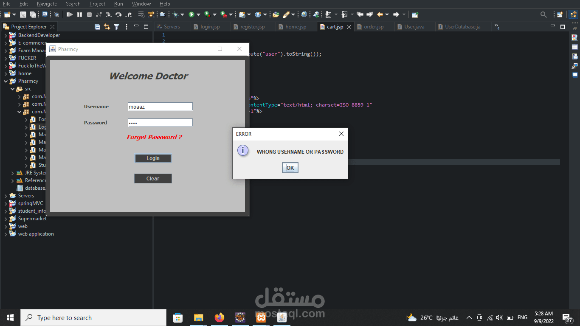The width and height of the screenshot is (580, 326).
Task: Toggle Pin Editor in toolbar
Action: pyautogui.click(x=415, y=14)
